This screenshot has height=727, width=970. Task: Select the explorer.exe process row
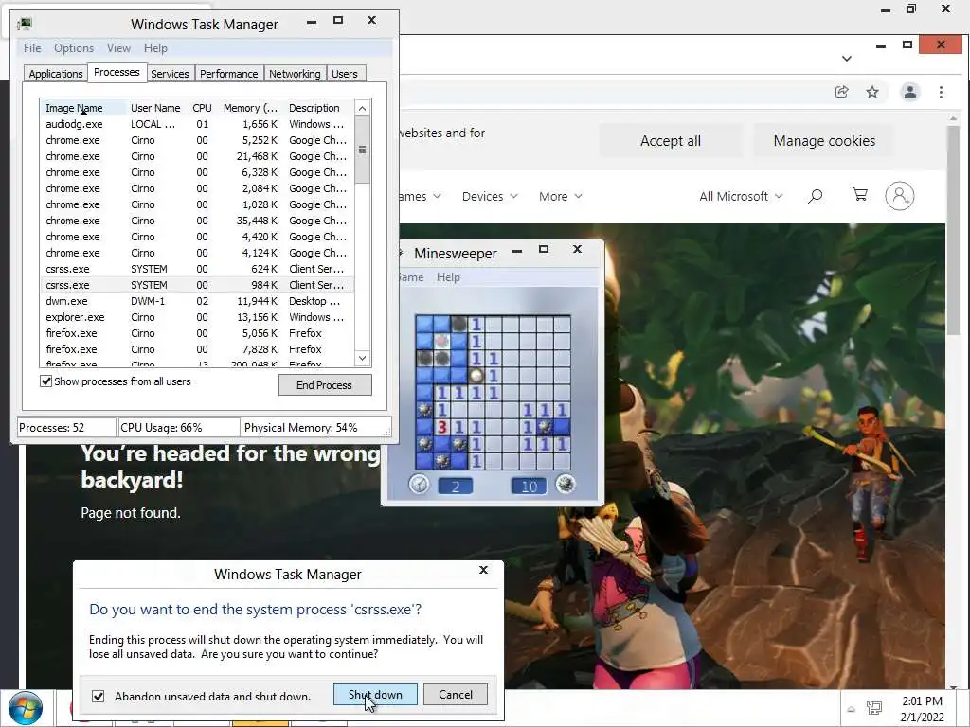pyautogui.click(x=197, y=317)
